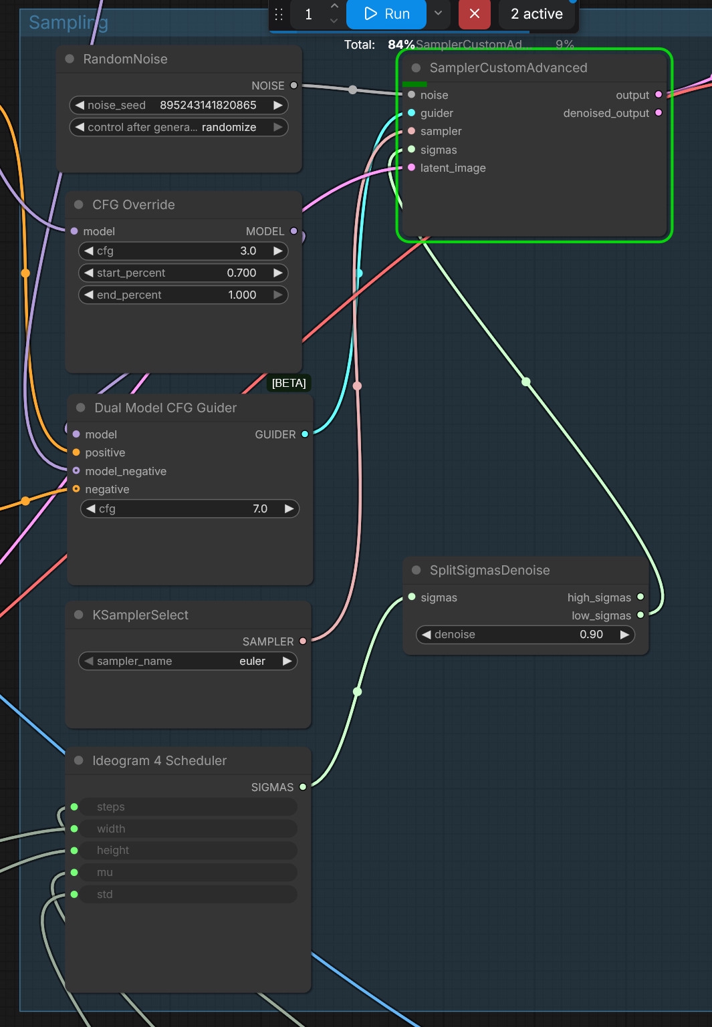
Task: Click the guider input socket on SamplerCustomAdvanced
Action: (412, 113)
